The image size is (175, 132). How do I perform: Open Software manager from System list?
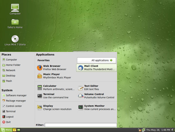(15, 96)
